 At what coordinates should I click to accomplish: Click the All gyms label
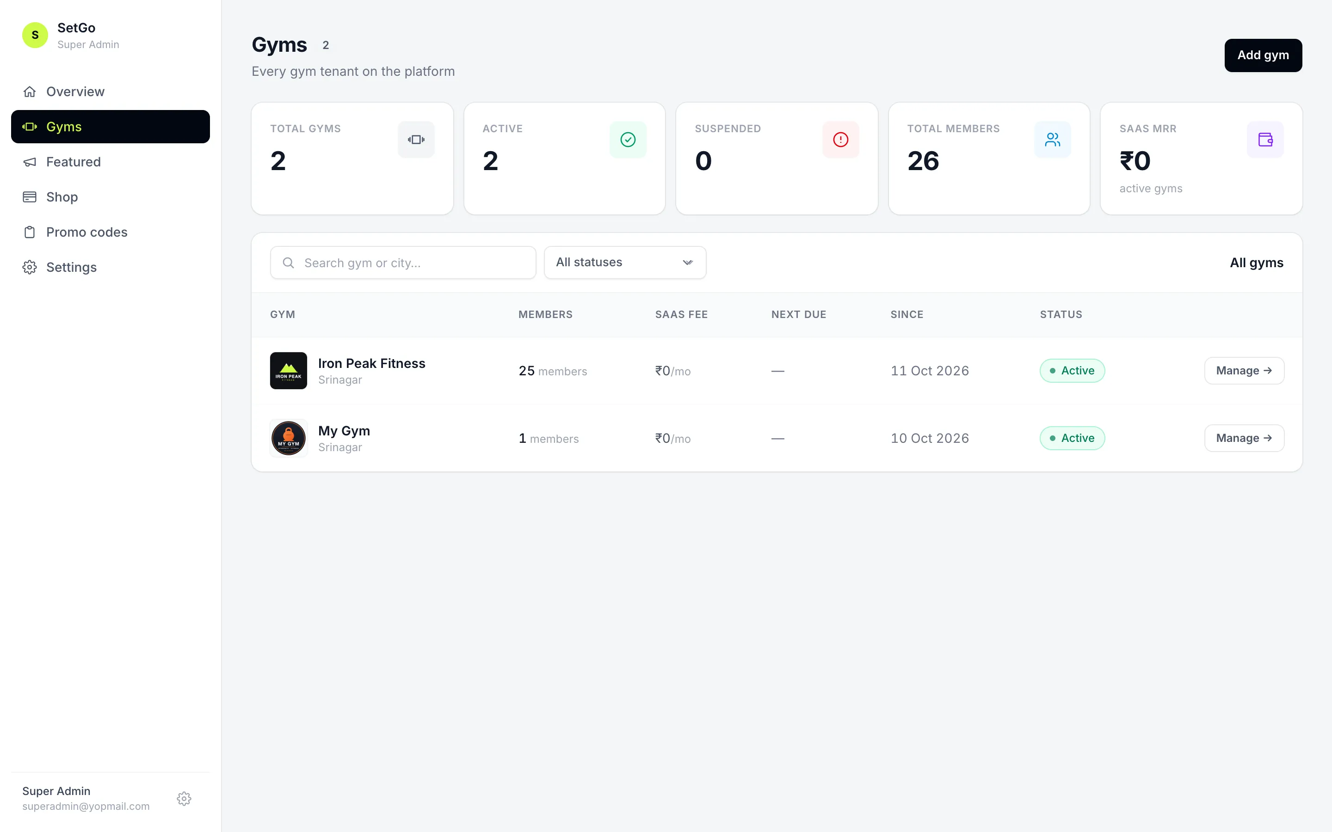tap(1257, 263)
